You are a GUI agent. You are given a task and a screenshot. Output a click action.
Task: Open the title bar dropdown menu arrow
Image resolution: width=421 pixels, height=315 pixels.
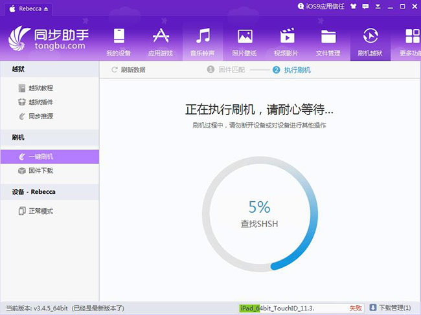(378, 6)
